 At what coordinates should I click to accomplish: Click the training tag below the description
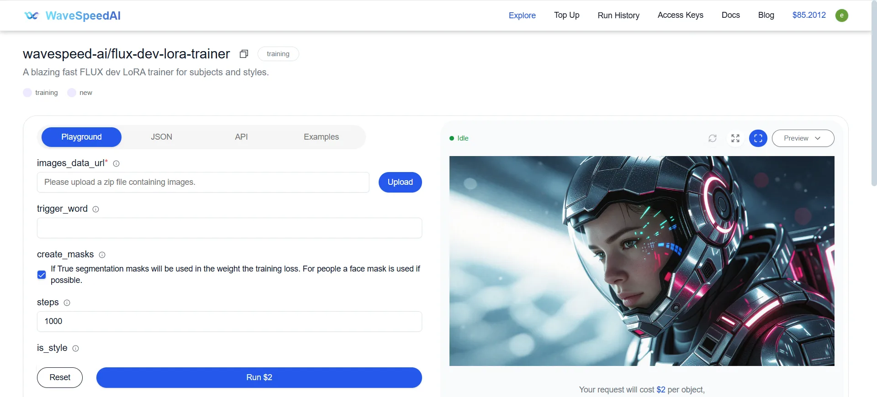tap(41, 93)
